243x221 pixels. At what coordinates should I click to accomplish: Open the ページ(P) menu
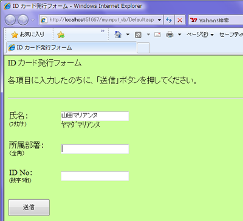200,35
